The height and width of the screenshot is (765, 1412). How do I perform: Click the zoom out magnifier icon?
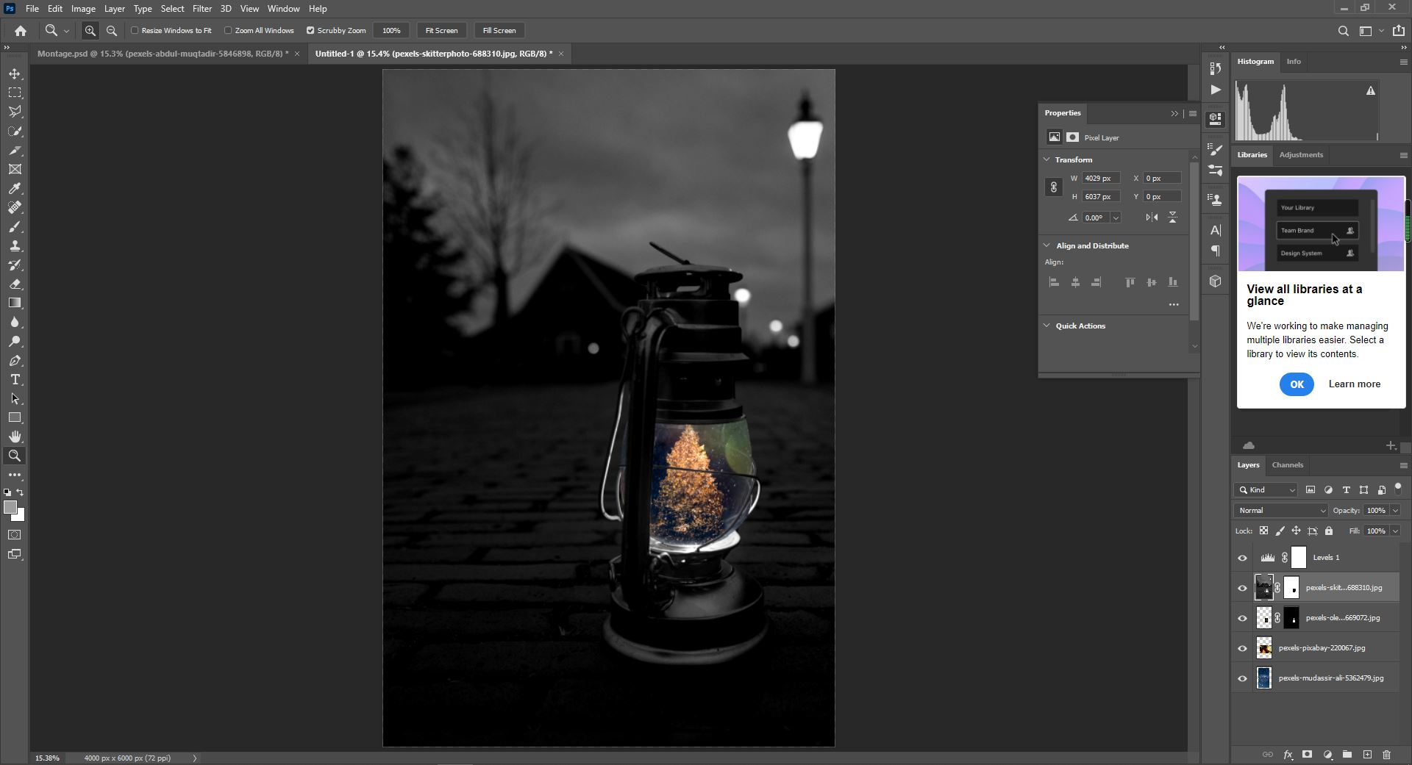coord(112,31)
